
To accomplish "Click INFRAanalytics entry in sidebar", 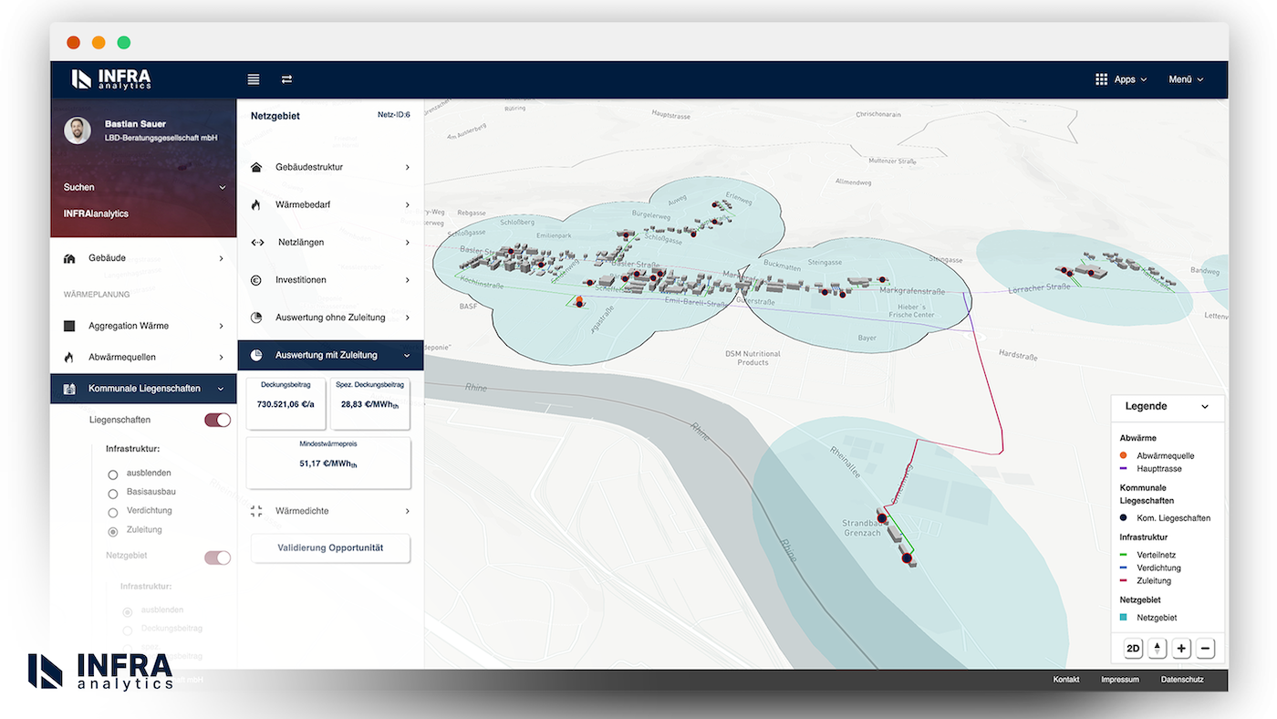I will pyautogui.click(x=96, y=214).
